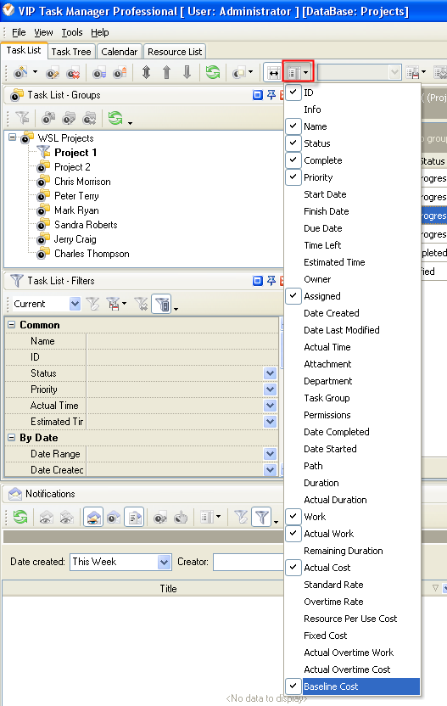Click the delete filter funnel icon
The height and width of the screenshot is (706, 447).
142,304
